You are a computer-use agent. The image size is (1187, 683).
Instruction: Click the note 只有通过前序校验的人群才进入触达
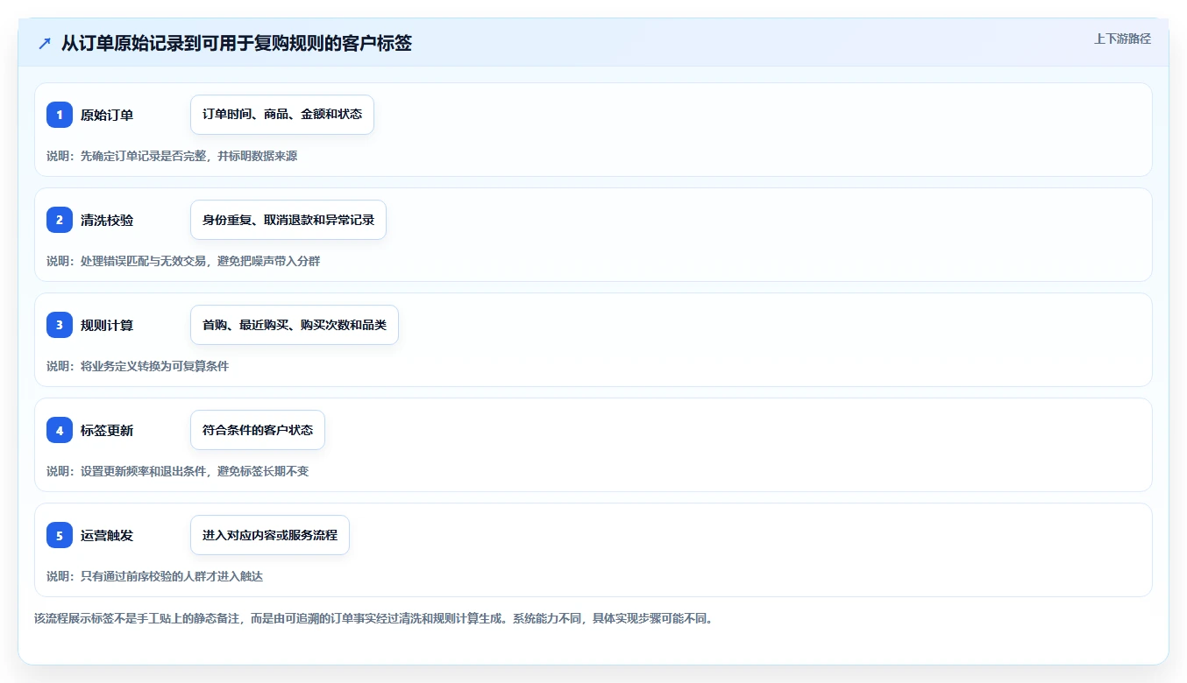click(154, 576)
